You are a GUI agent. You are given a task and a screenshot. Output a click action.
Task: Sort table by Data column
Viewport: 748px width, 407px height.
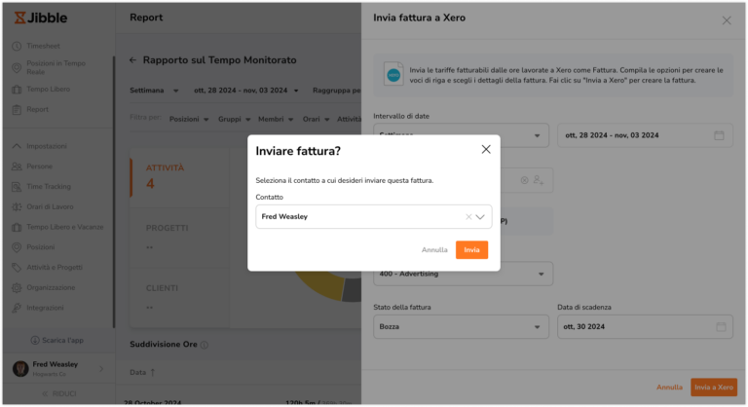(x=142, y=372)
